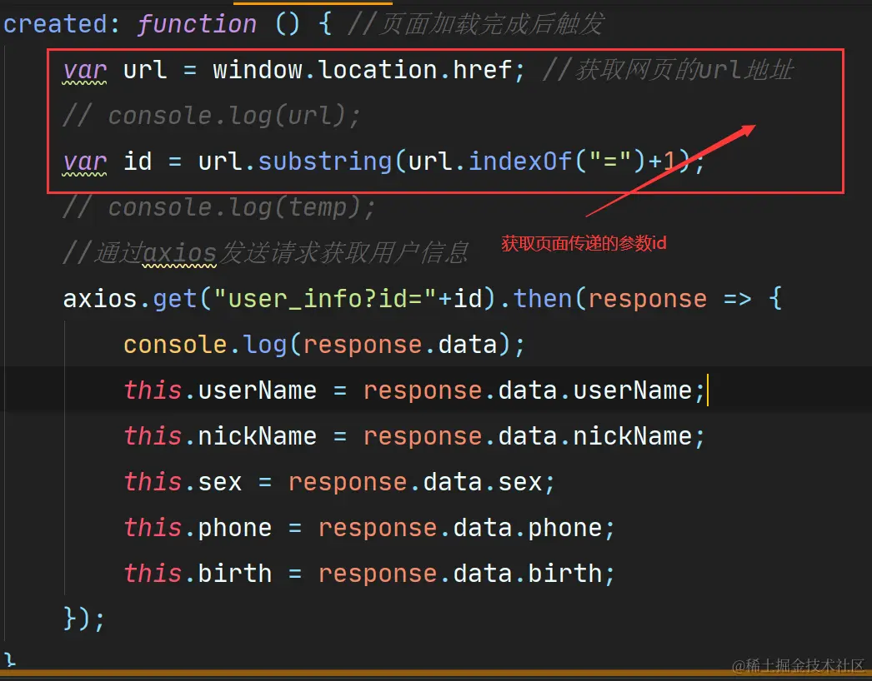The image size is (872, 681).
Task: Click the closing '});' line
Action: point(83,619)
